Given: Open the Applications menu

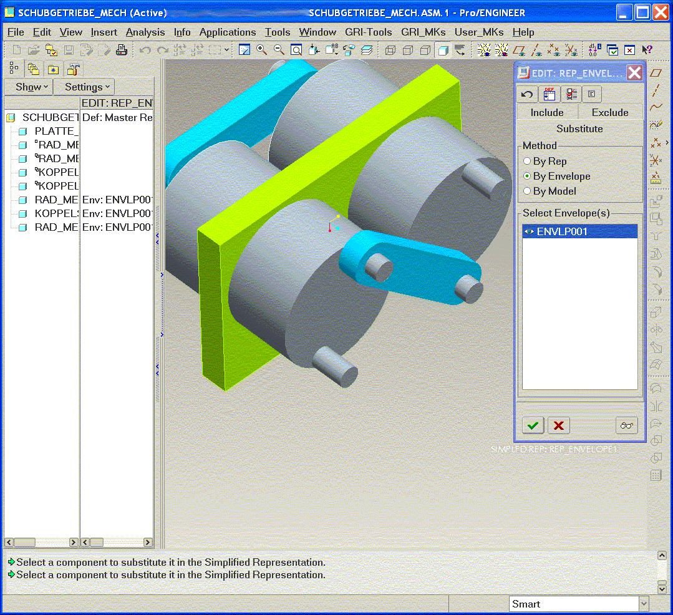Looking at the screenshot, I should pos(228,32).
